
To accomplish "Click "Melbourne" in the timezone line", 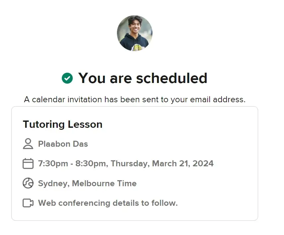I will (93, 184).
